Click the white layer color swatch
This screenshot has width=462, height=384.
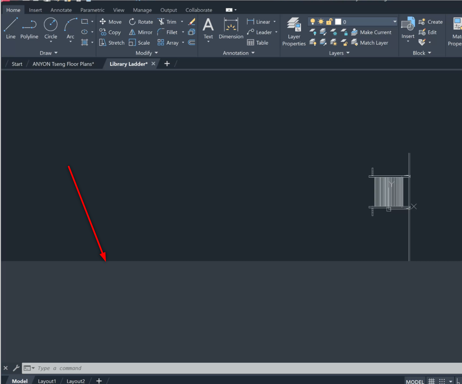(x=338, y=22)
